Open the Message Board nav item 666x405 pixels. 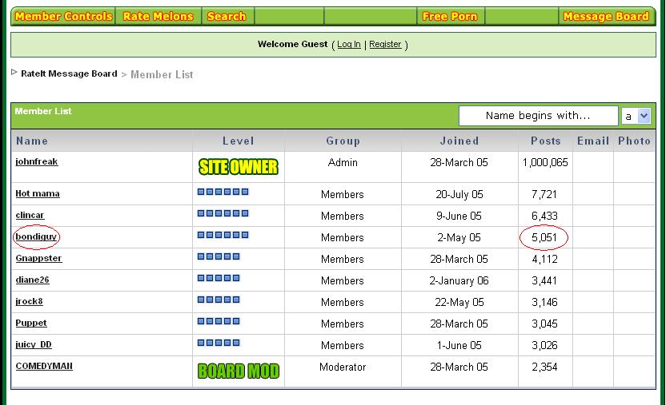605,16
